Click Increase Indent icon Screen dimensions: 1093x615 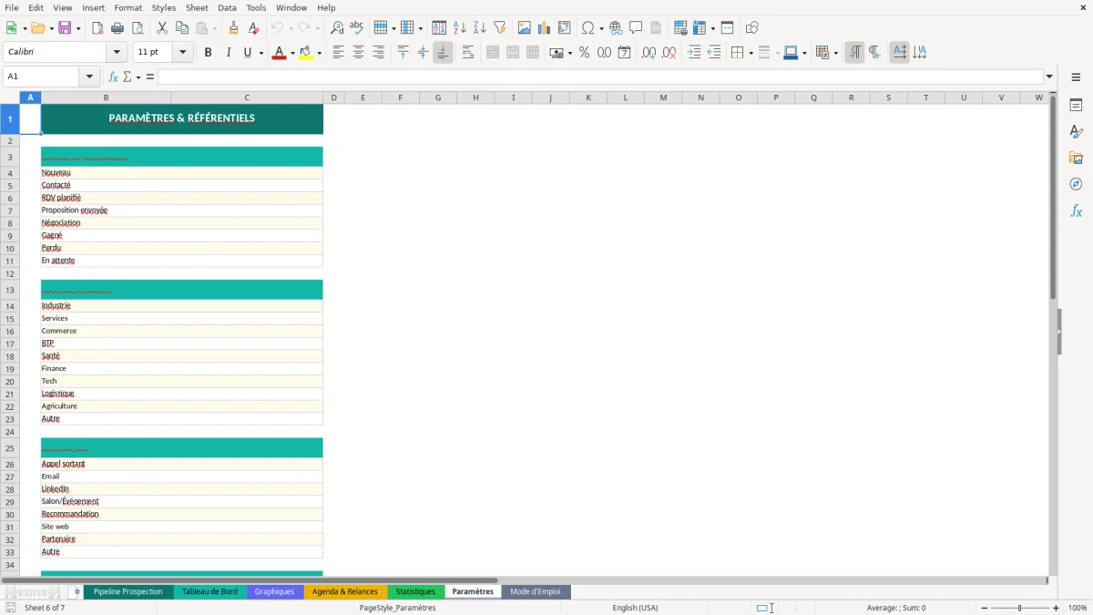coord(694,53)
